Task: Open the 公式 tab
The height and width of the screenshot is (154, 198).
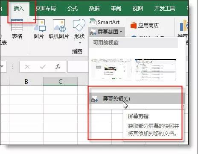Action: (x=73, y=9)
